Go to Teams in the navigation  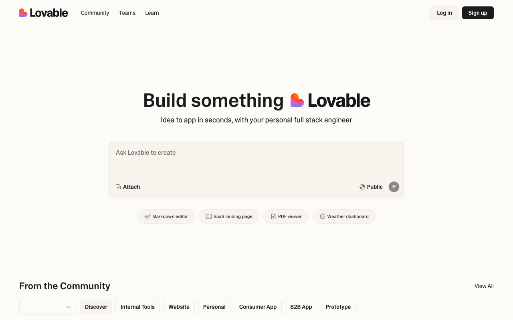coord(127,13)
